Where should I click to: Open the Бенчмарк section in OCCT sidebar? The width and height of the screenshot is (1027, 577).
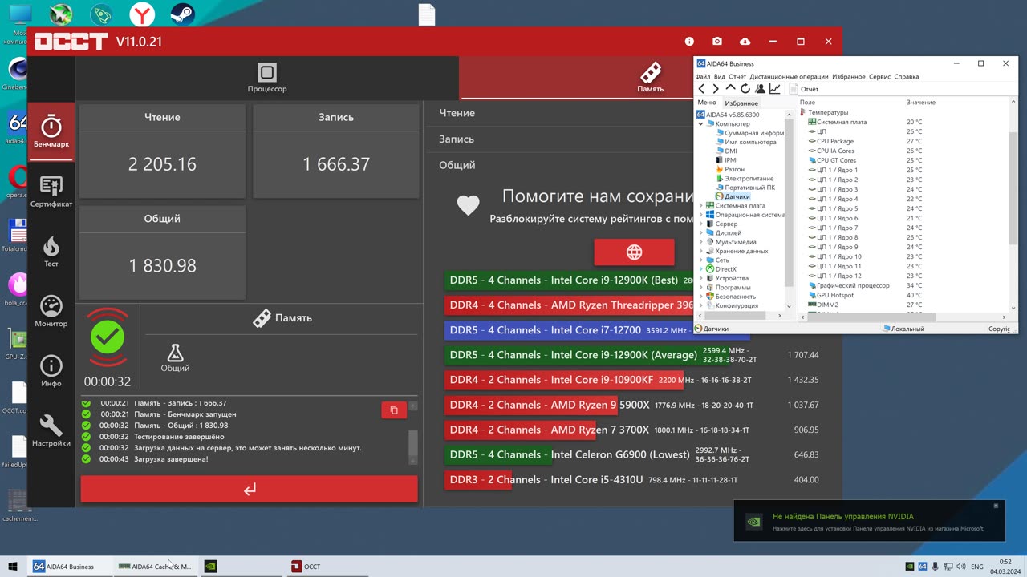point(51,131)
